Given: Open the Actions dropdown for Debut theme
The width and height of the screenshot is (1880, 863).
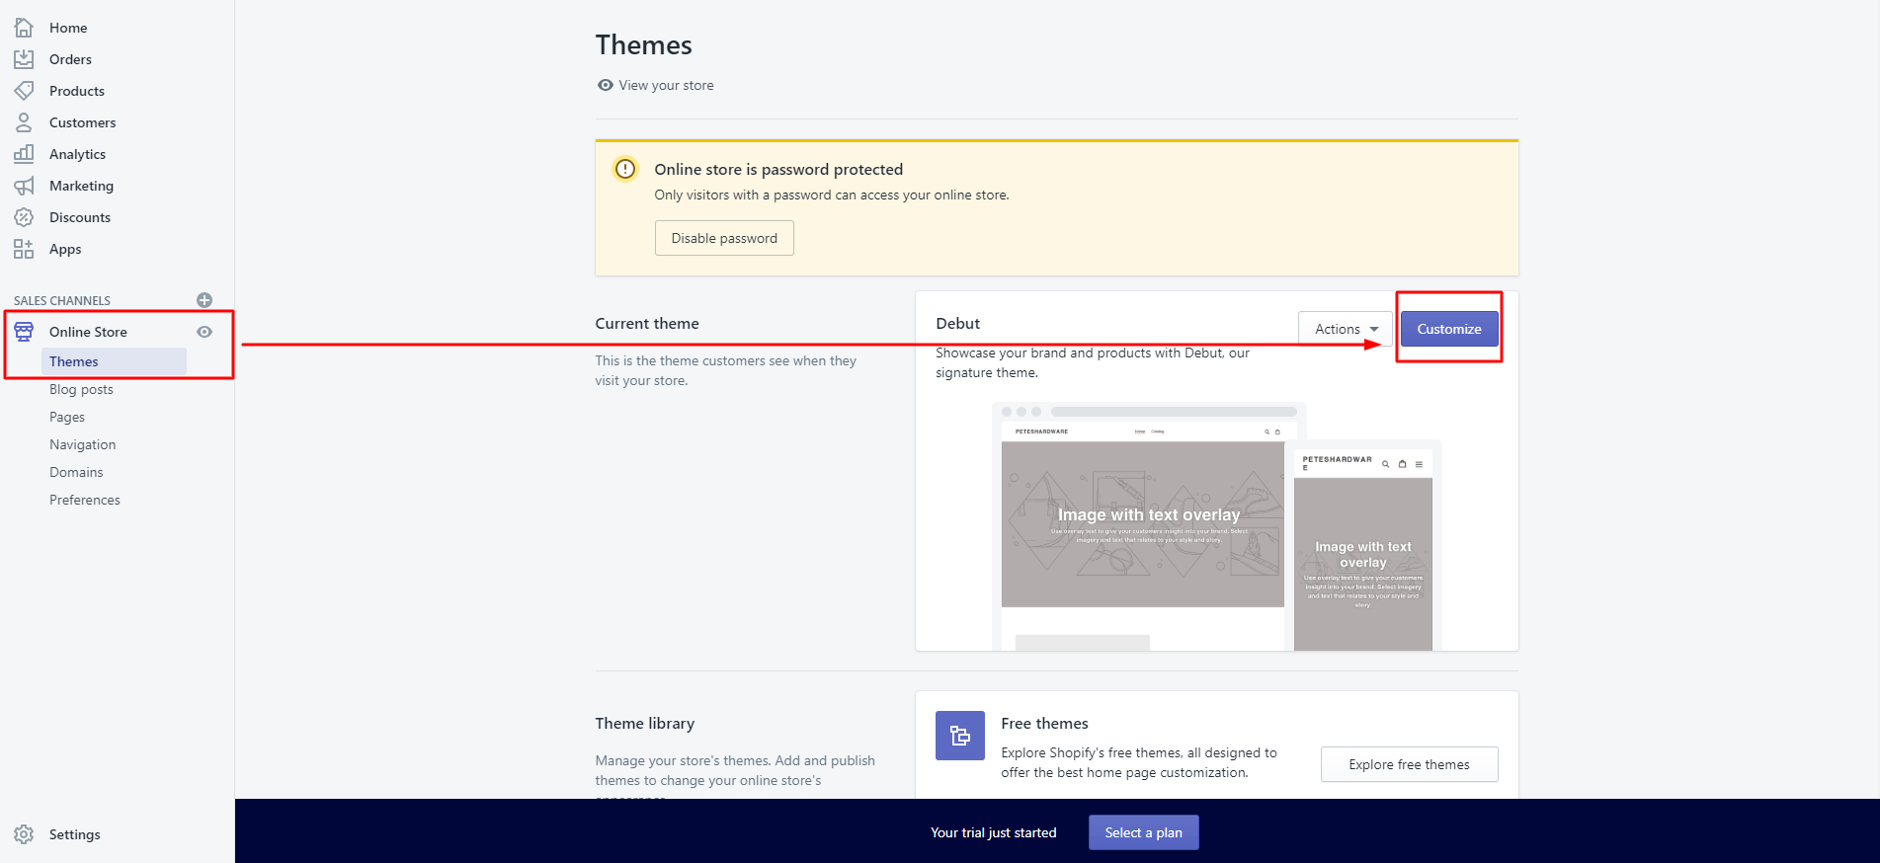Looking at the screenshot, I should point(1346,329).
